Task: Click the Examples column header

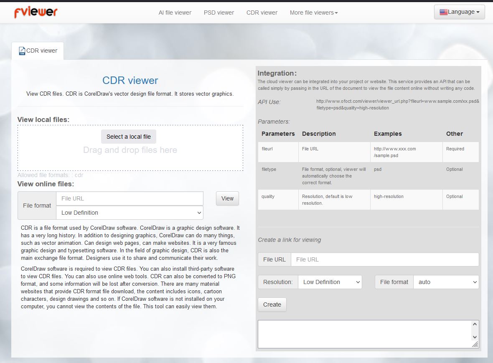Action: tap(388, 134)
